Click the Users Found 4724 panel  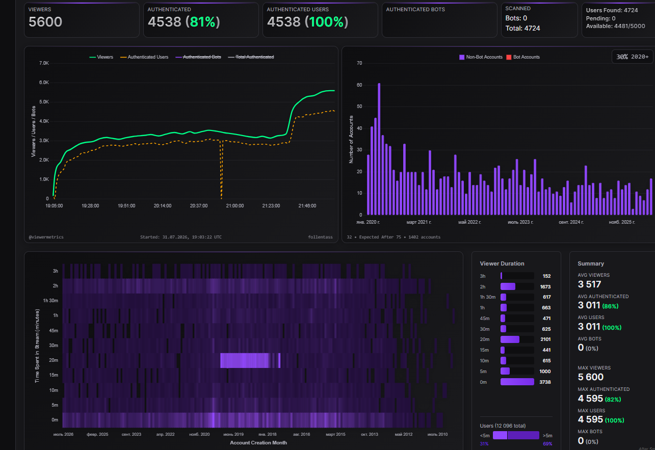pyautogui.click(x=618, y=20)
